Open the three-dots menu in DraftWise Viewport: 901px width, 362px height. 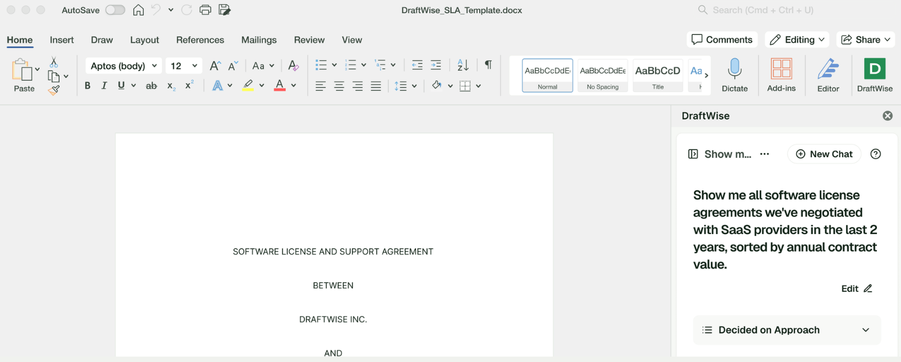(764, 154)
